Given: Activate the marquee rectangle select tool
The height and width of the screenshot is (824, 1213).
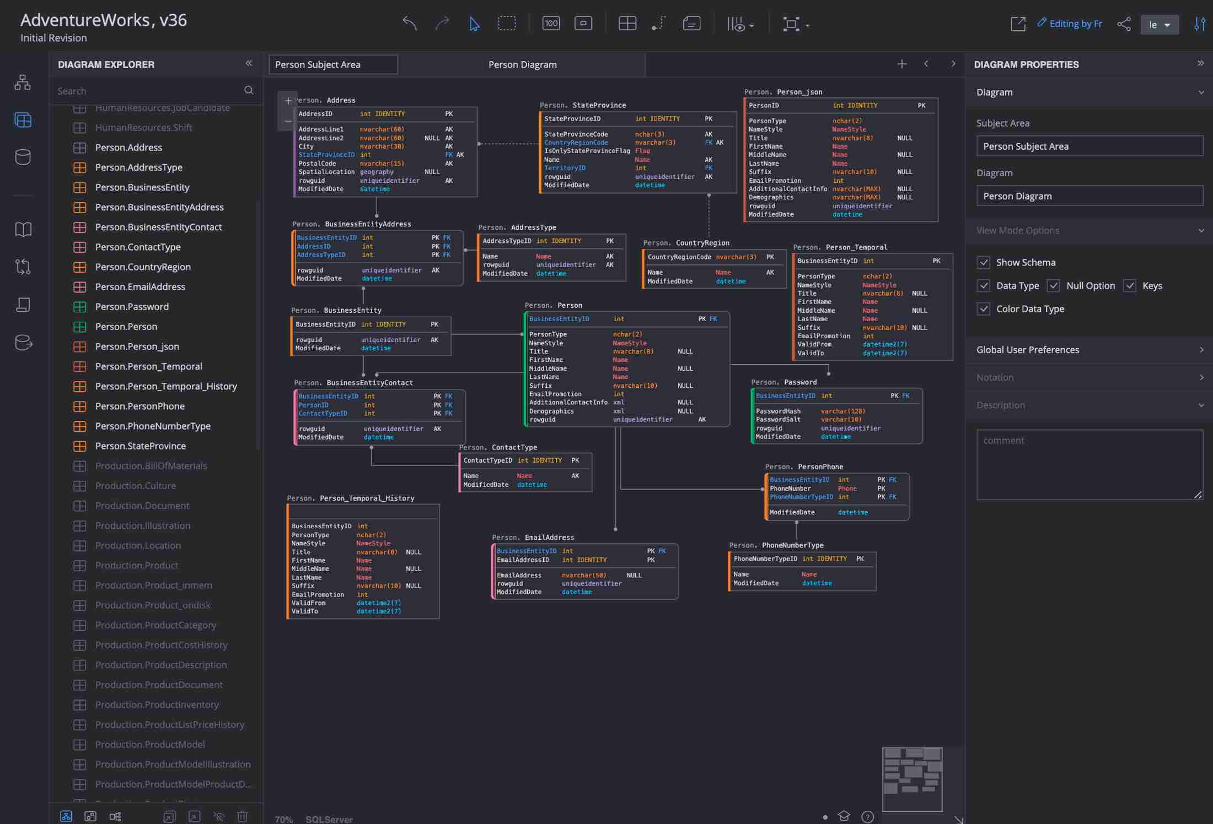Looking at the screenshot, I should tap(507, 23).
